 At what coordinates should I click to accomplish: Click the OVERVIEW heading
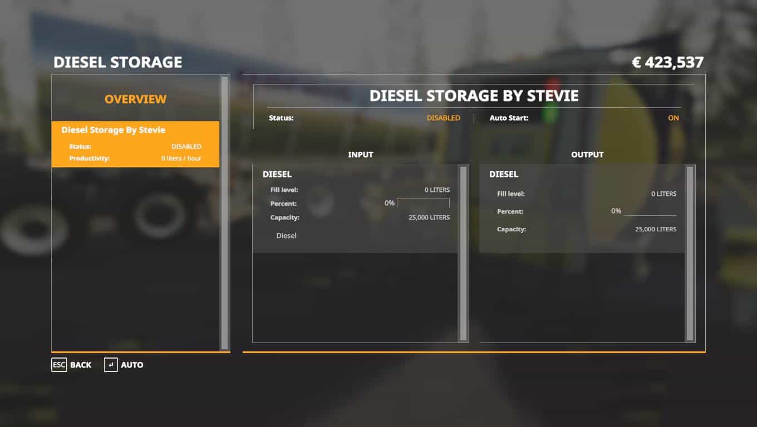135,99
